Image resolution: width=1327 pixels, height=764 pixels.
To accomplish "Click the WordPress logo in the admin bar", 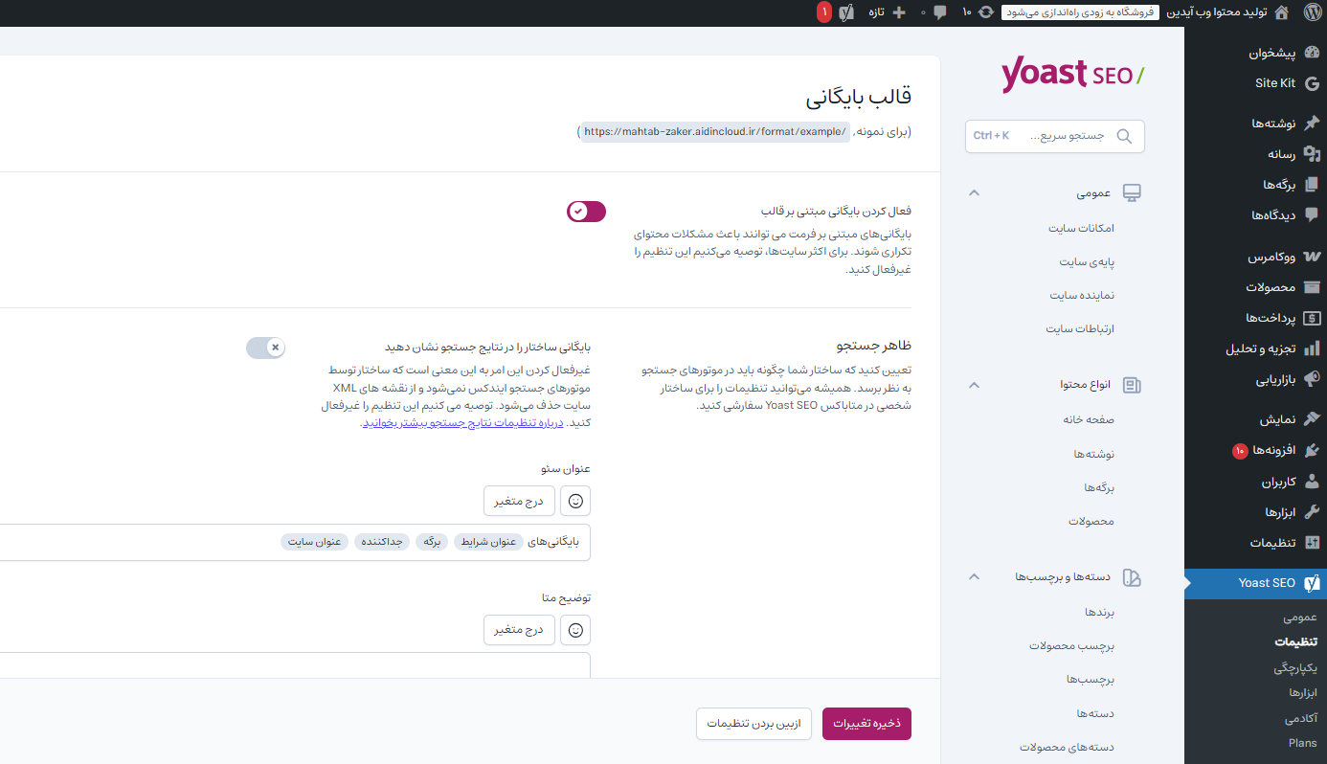I will 1312,12.
